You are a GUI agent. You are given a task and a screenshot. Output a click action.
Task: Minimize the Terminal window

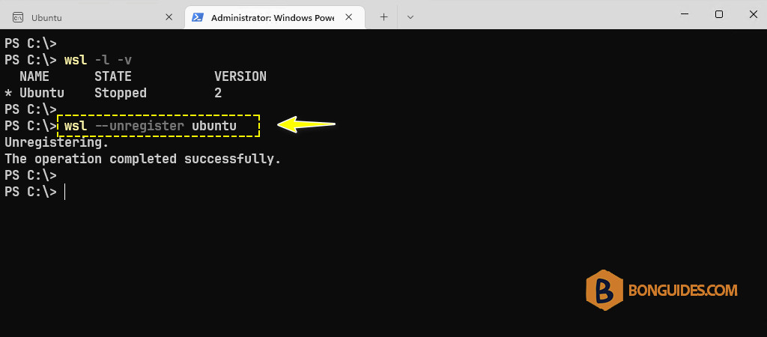point(685,14)
